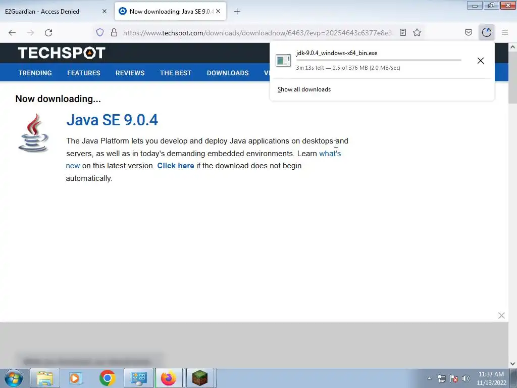
Task: Click the page scrollbar down arrow
Action: [x=513, y=364]
